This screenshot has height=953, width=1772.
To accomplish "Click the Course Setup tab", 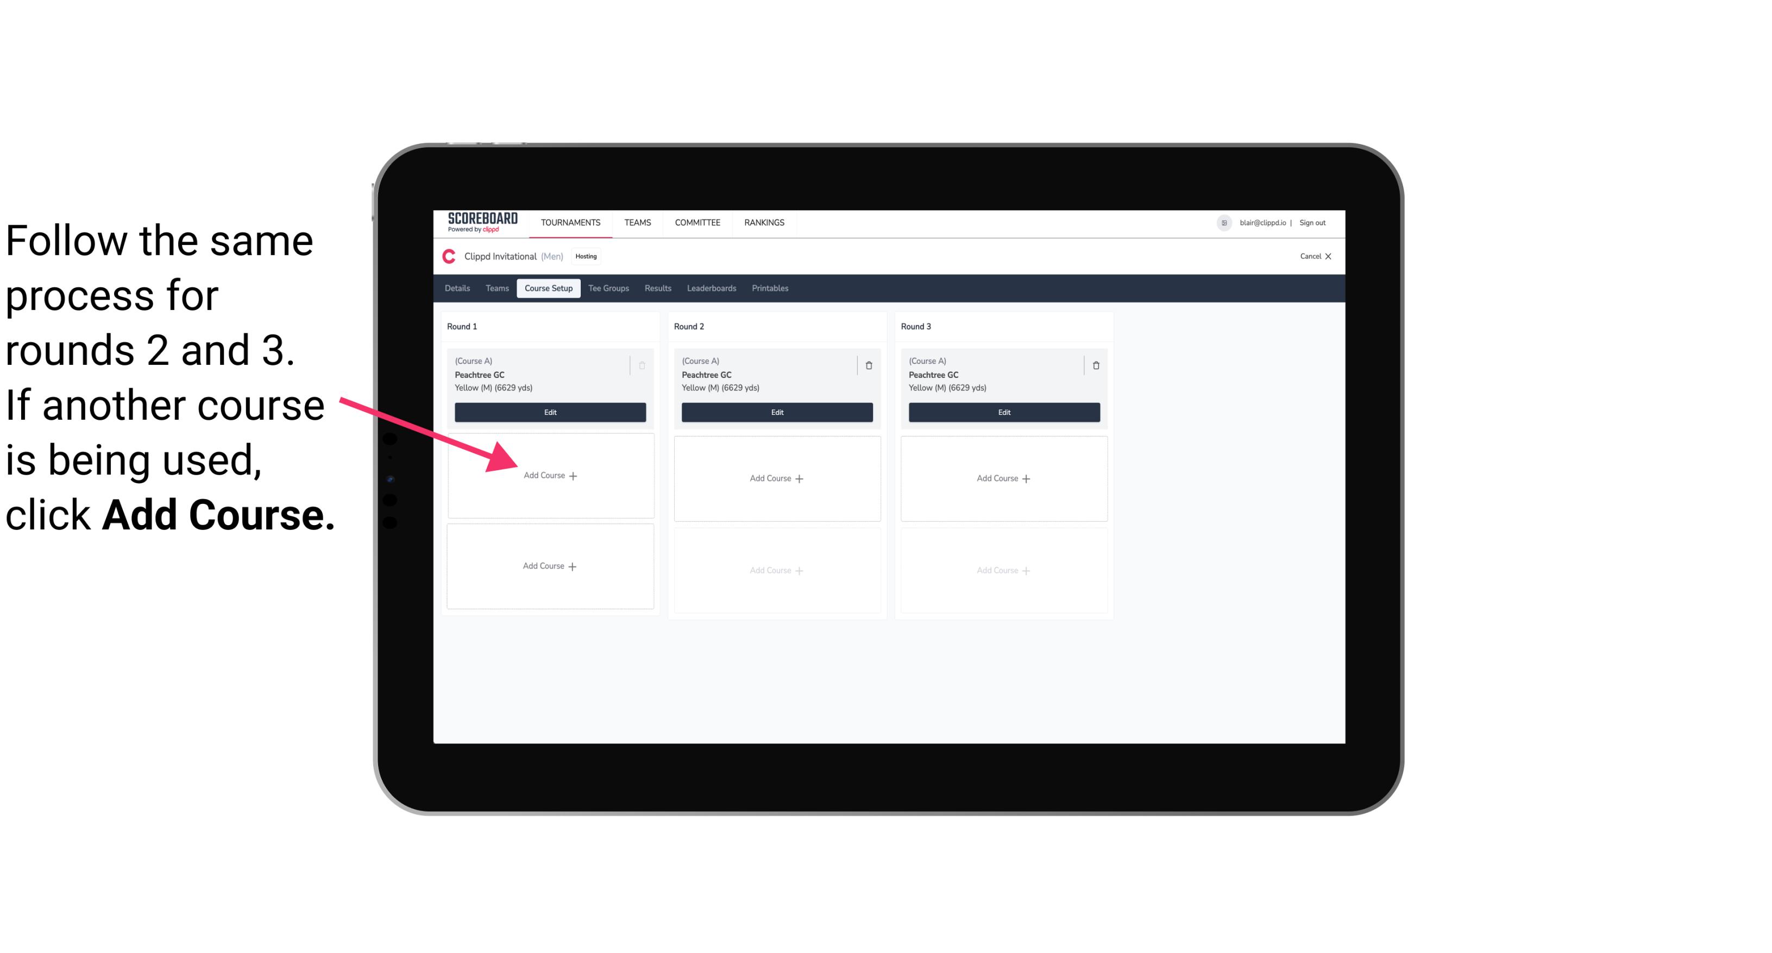I will 546,289.
